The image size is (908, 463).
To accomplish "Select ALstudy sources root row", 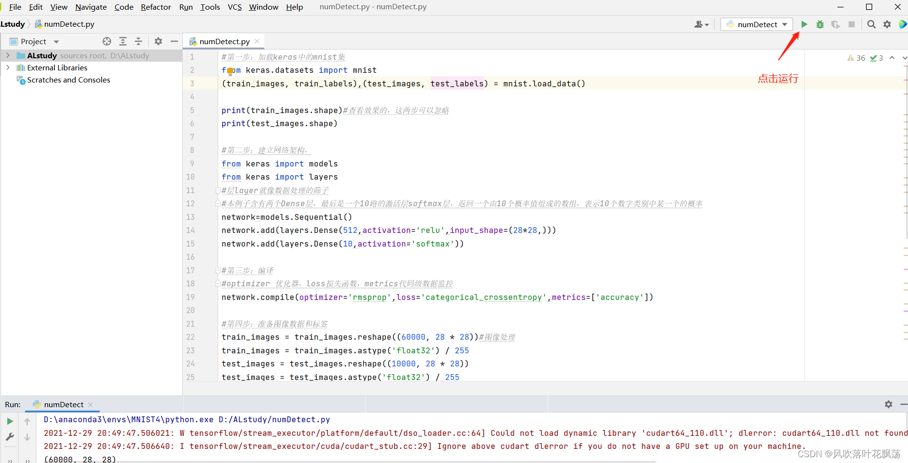I will coord(91,55).
